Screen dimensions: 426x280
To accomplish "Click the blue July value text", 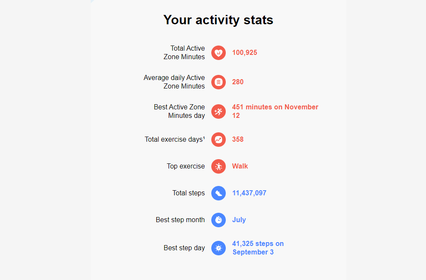I will click(239, 220).
